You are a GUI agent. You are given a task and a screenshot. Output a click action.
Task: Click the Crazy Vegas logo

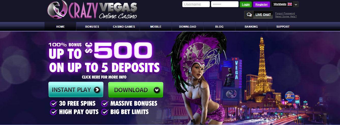click(92, 10)
